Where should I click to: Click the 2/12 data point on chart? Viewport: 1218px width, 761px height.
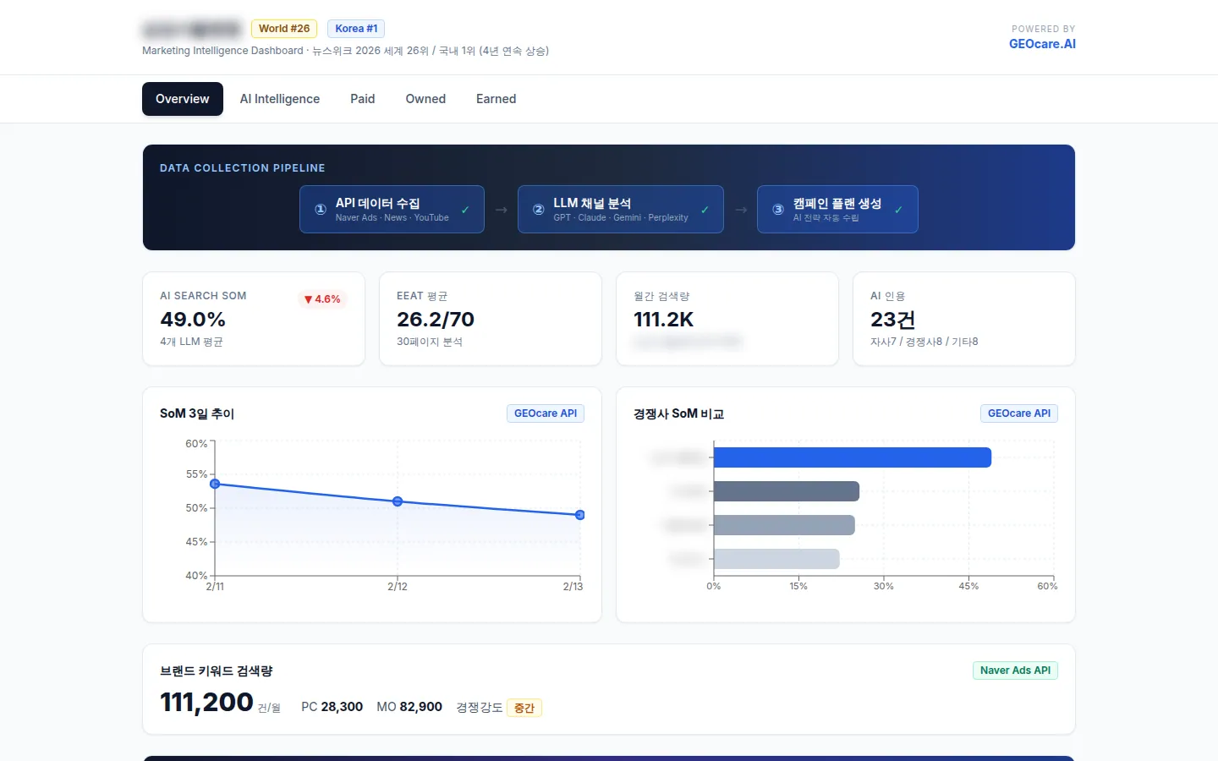pyautogui.click(x=398, y=501)
